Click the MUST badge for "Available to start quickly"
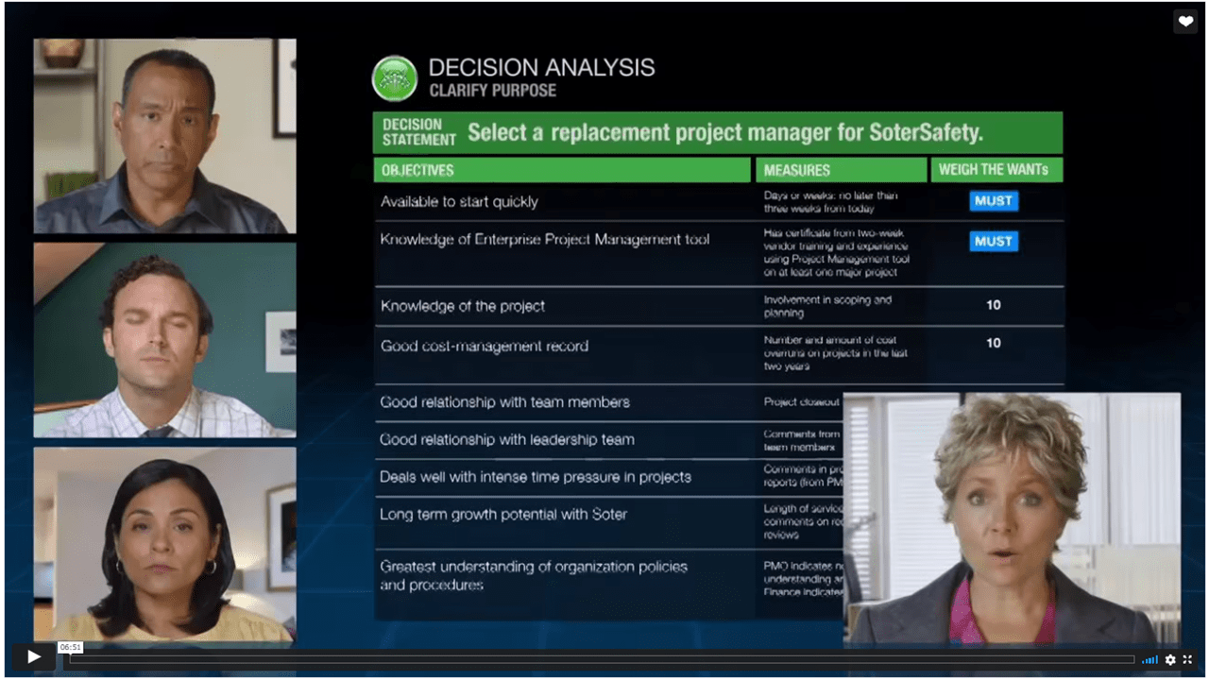 [994, 200]
